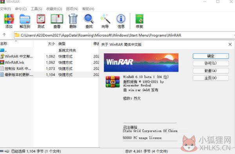The width and height of the screenshot is (235, 154).
Task: Open the 查看 (View) toolbar icon
Action: pyautogui.click(x=57, y=19)
